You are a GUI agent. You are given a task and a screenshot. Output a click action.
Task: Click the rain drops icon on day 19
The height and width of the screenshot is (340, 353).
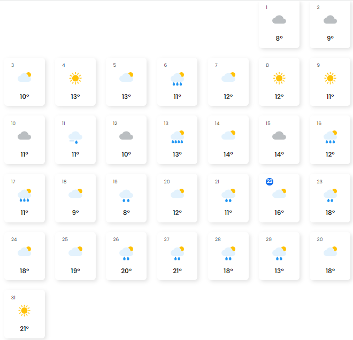point(126,195)
